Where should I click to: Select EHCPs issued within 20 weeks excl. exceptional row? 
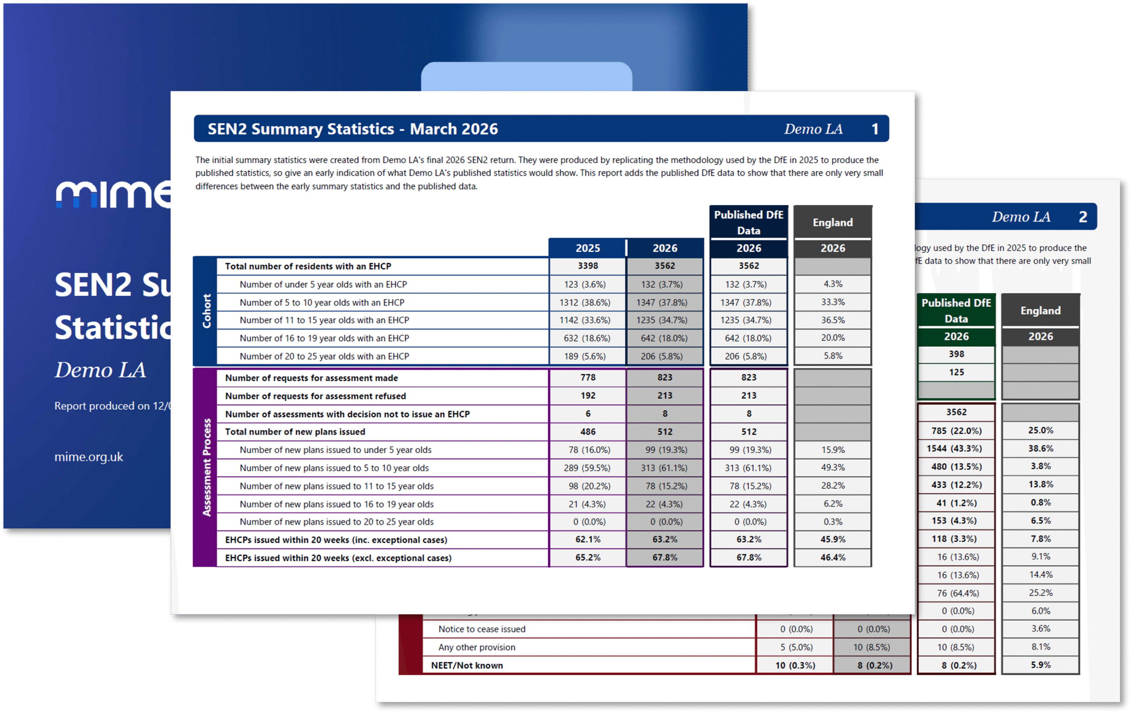click(x=338, y=558)
